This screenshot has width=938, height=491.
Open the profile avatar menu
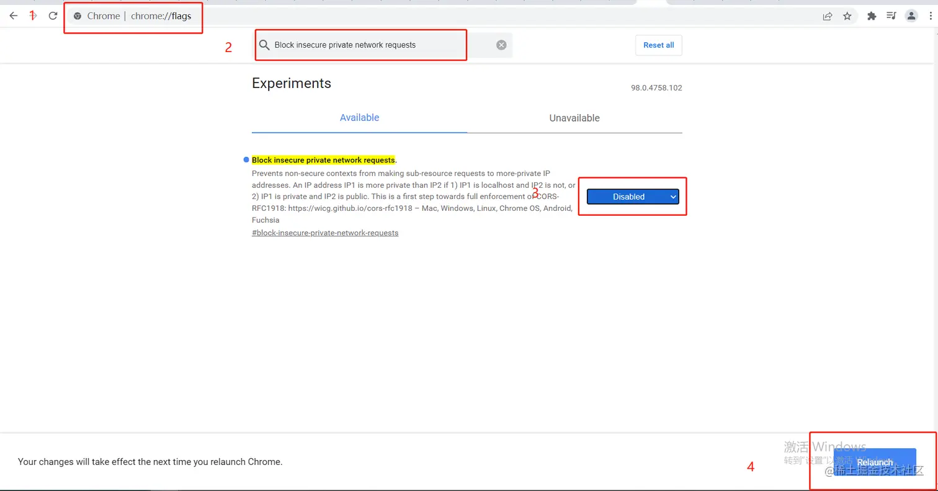[911, 16]
